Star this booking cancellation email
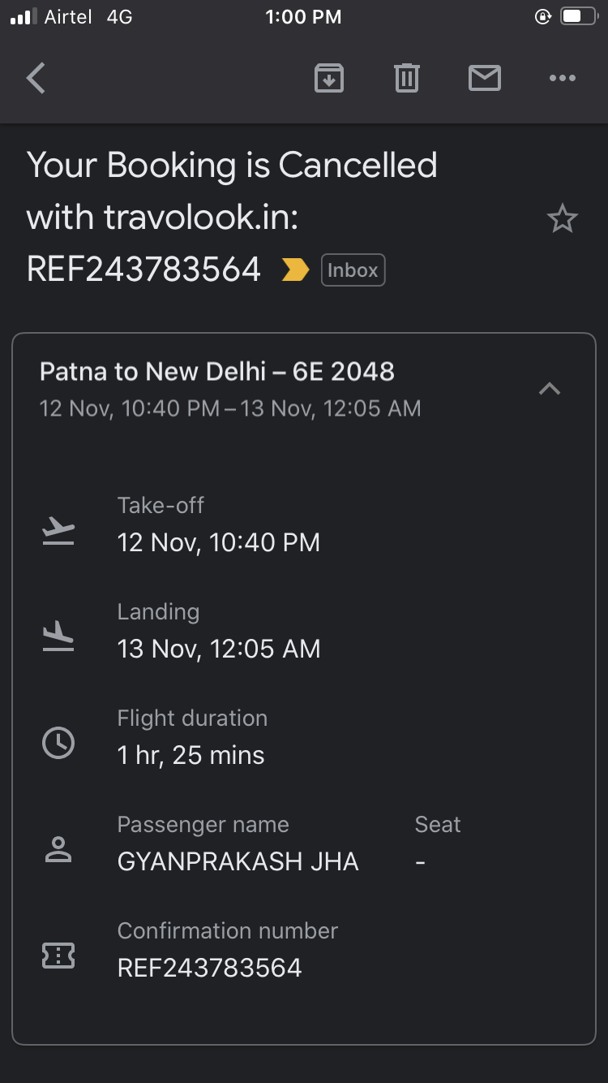Image resolution: width=608 pixels, height=1083 pixels. [562, 218]
